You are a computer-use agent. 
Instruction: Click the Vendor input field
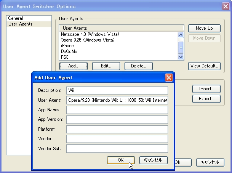click(x=117, y=139)
